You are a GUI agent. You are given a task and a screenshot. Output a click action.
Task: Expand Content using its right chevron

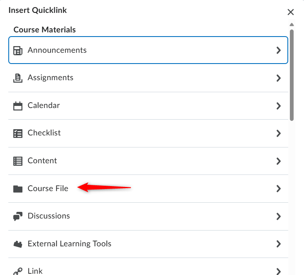(x=279, y=161)
